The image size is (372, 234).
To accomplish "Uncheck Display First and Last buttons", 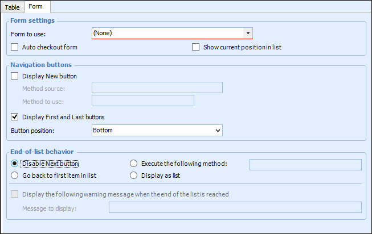I will point(15,117).
